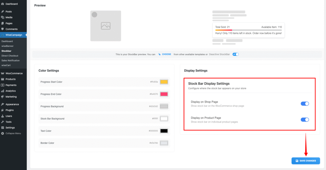Viewport: 326px width, 170px height.
Task: Open Text Color black swatch
Action: pyautogui.click(x=164, y=131)
